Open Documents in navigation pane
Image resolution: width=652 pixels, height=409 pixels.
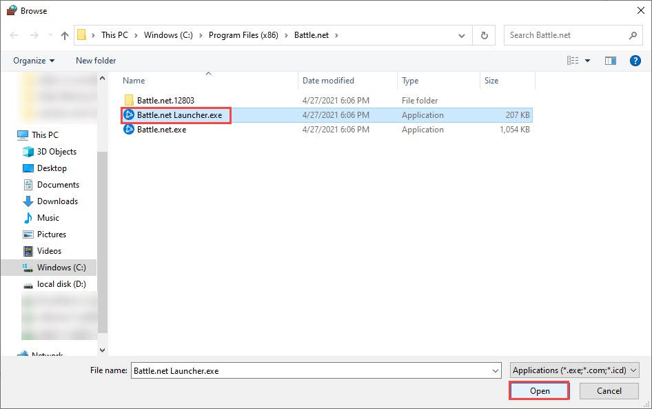58,185
